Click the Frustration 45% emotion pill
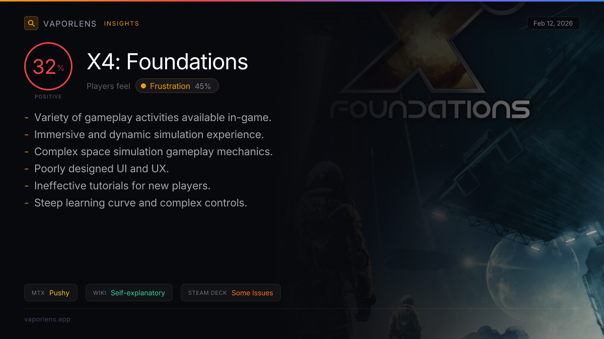Screen dimensions: 604x339 coord(177,86)
